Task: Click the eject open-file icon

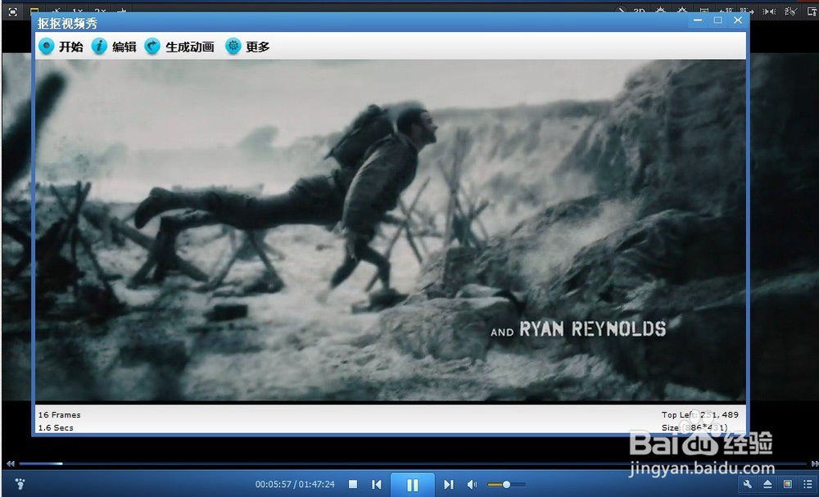Action: (x=767, y=484)
